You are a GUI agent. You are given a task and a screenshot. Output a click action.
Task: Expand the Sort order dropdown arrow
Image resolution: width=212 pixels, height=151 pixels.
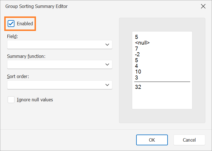107,85
